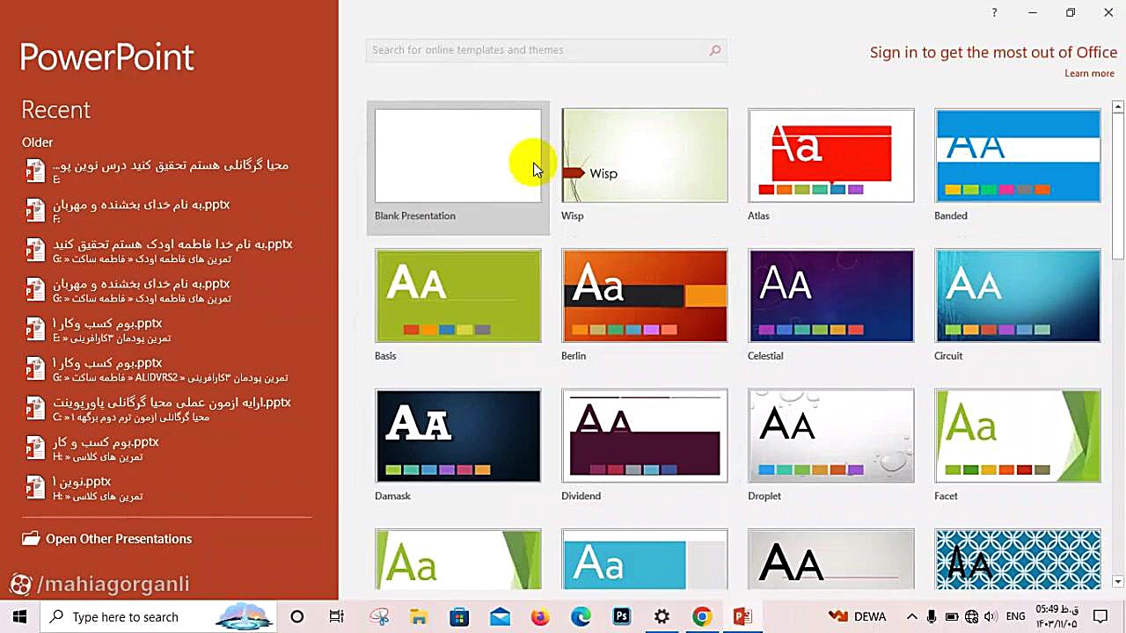Click the search magnifier icon in template search

point(715,50)
